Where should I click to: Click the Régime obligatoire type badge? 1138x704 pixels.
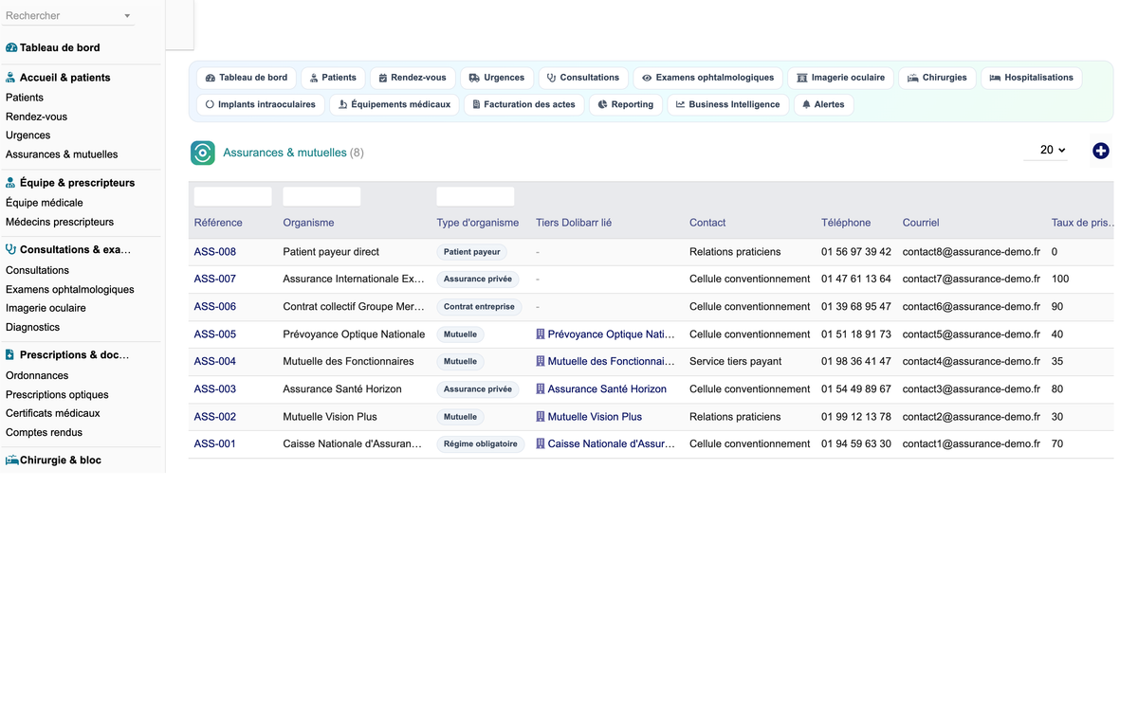point(481,443)
